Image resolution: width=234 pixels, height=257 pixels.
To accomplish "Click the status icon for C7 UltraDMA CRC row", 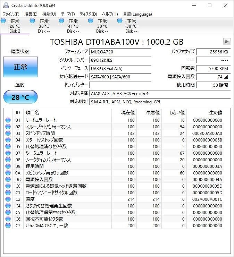I will (x=8, y=226).
